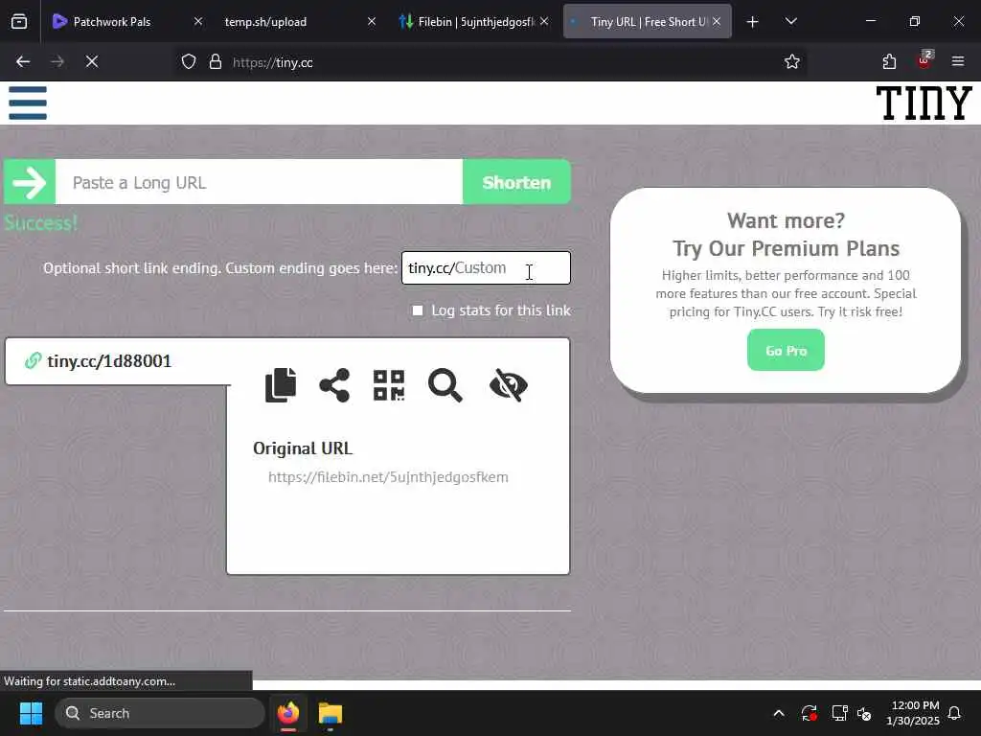
Task: Close the Tiny URL tab
Action: pos(717,21)
